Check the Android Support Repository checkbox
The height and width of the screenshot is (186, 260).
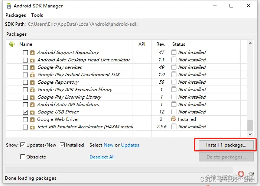[x=25, y=53]
